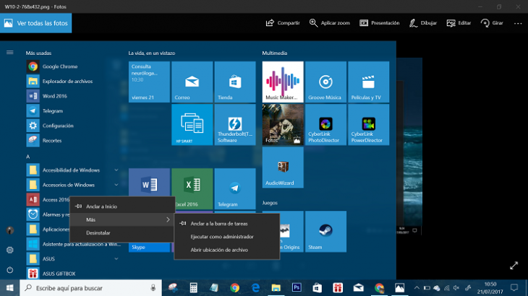
Task: Show hidden tray icons arrow
Action: pos(417,288)
